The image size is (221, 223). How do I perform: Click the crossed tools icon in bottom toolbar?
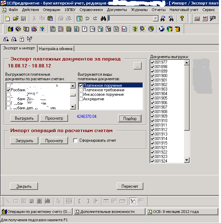click(x=133, y=201)
